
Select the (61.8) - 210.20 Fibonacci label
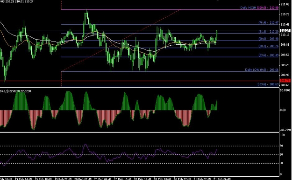[x=268, y=32]
